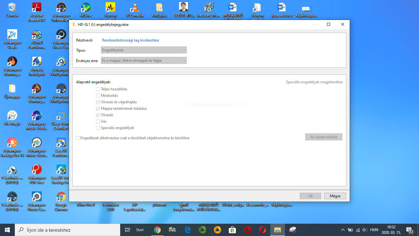Viewport: 419px width, 236px height.
Task: Select the 535131_418 photo file icon
Action: [184, 10]
